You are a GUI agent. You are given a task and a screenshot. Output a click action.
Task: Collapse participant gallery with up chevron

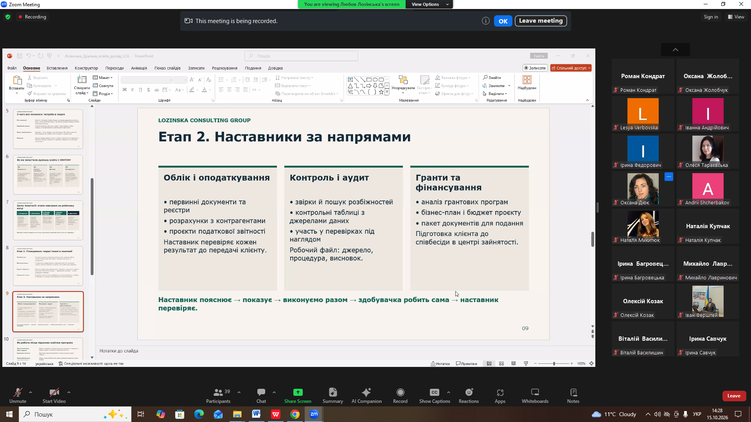point(676,50)
